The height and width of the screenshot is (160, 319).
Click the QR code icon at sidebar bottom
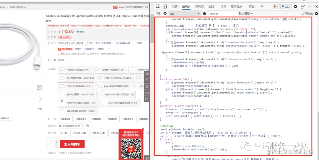click(x=147, y=158)
